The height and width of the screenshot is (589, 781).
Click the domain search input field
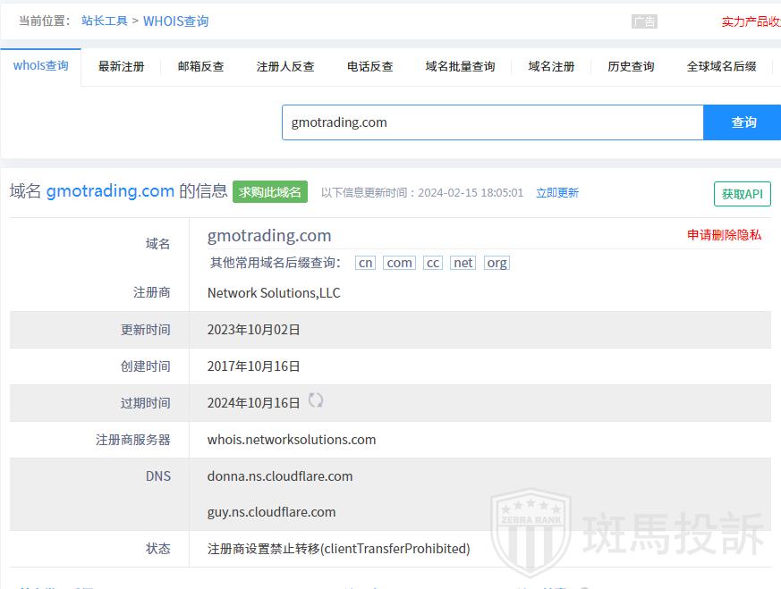492,122
